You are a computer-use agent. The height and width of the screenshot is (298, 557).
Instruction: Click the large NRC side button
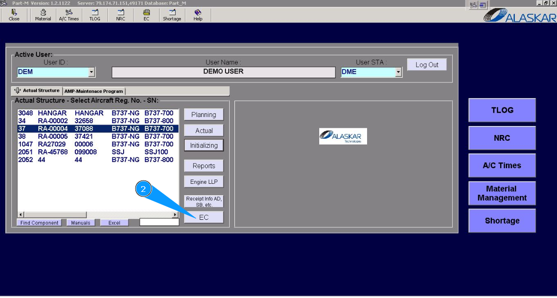click(x=502, y=138)
